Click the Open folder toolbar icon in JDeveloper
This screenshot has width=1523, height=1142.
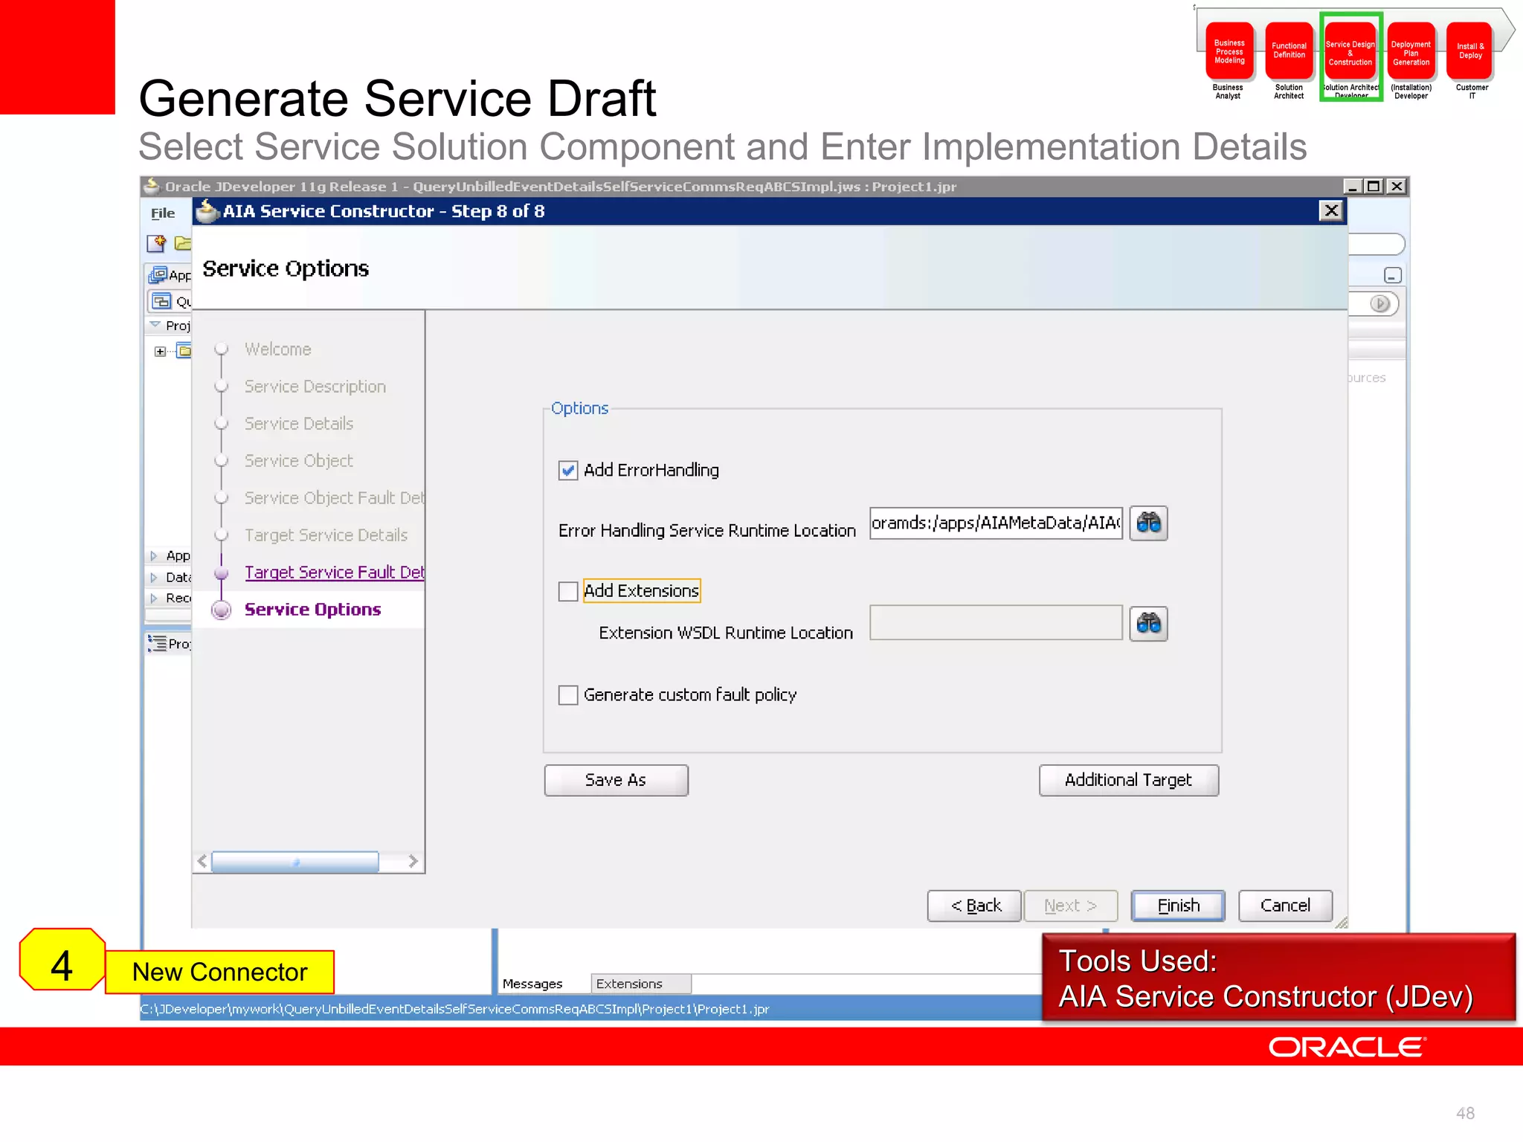coord(183,243)
